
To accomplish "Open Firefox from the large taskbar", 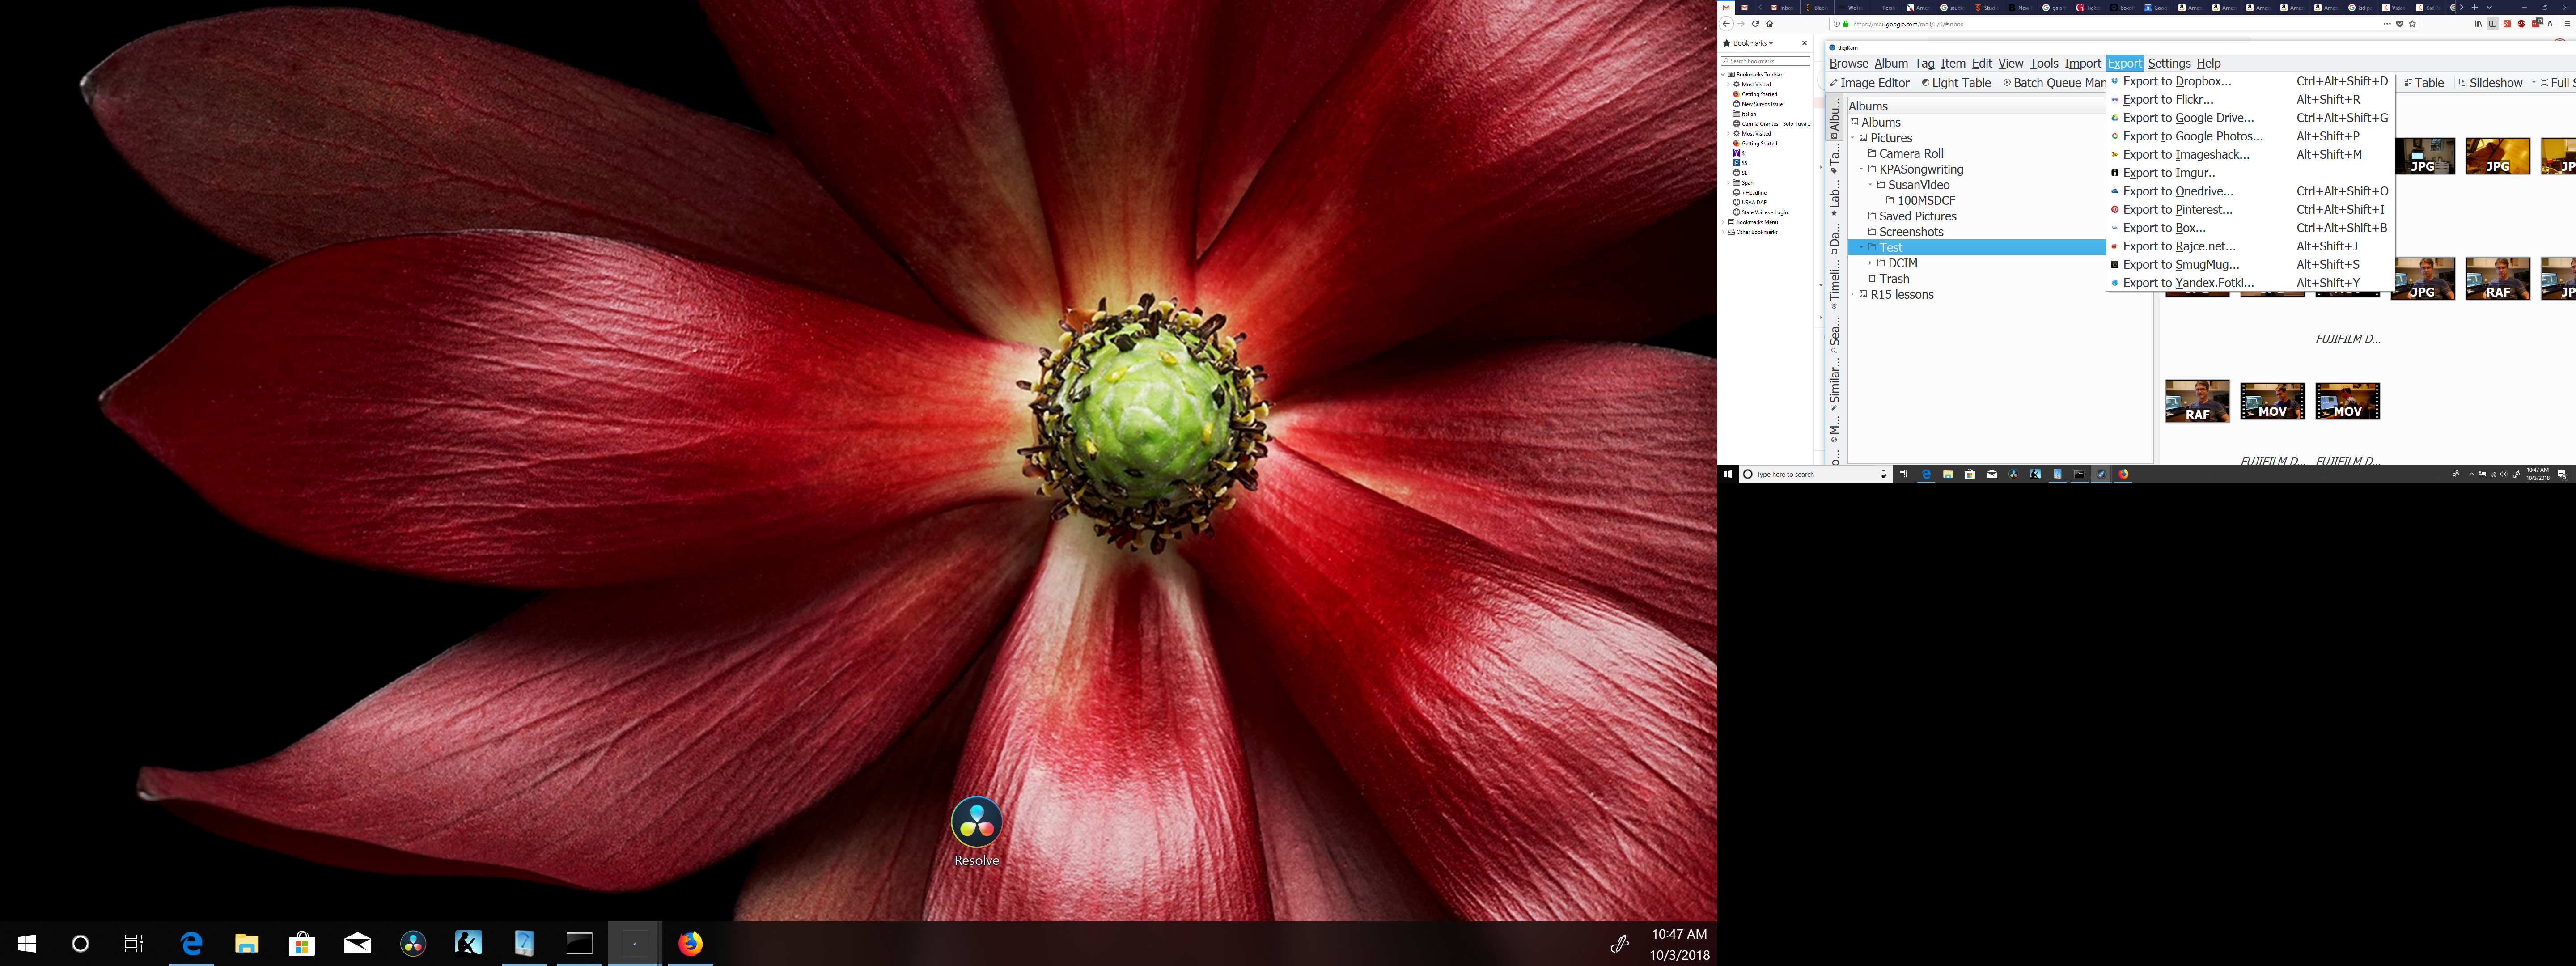I will pos(690,943).
